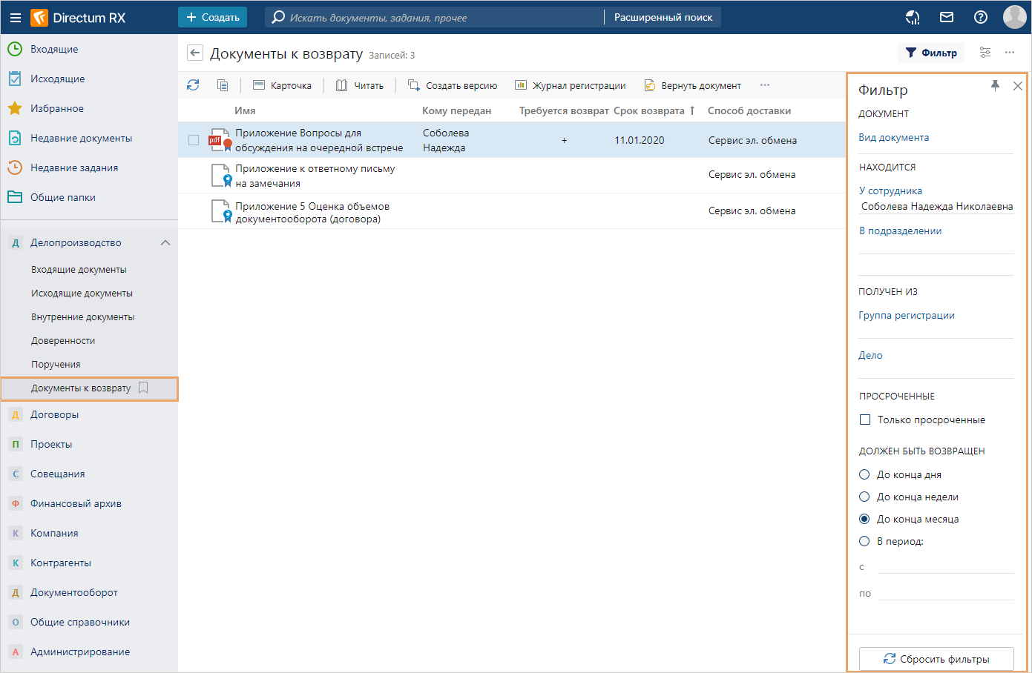1032x673 pixels.
Task: Click bookmark icon on Документы к возврату
Action: pyautogui.click(x=144, y=388)
